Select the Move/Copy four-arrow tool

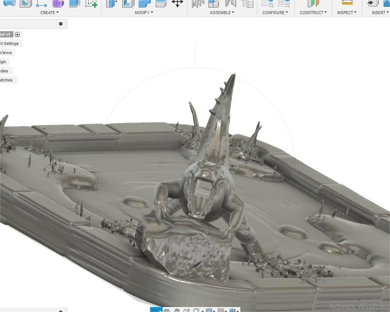tap(177, 3)
